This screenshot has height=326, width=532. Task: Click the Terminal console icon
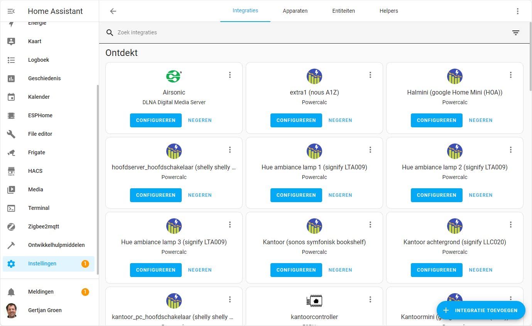[11, 208]
